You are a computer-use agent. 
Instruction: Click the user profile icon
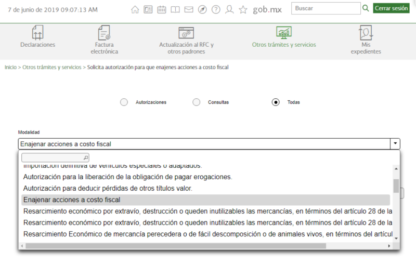pos(229,10)
